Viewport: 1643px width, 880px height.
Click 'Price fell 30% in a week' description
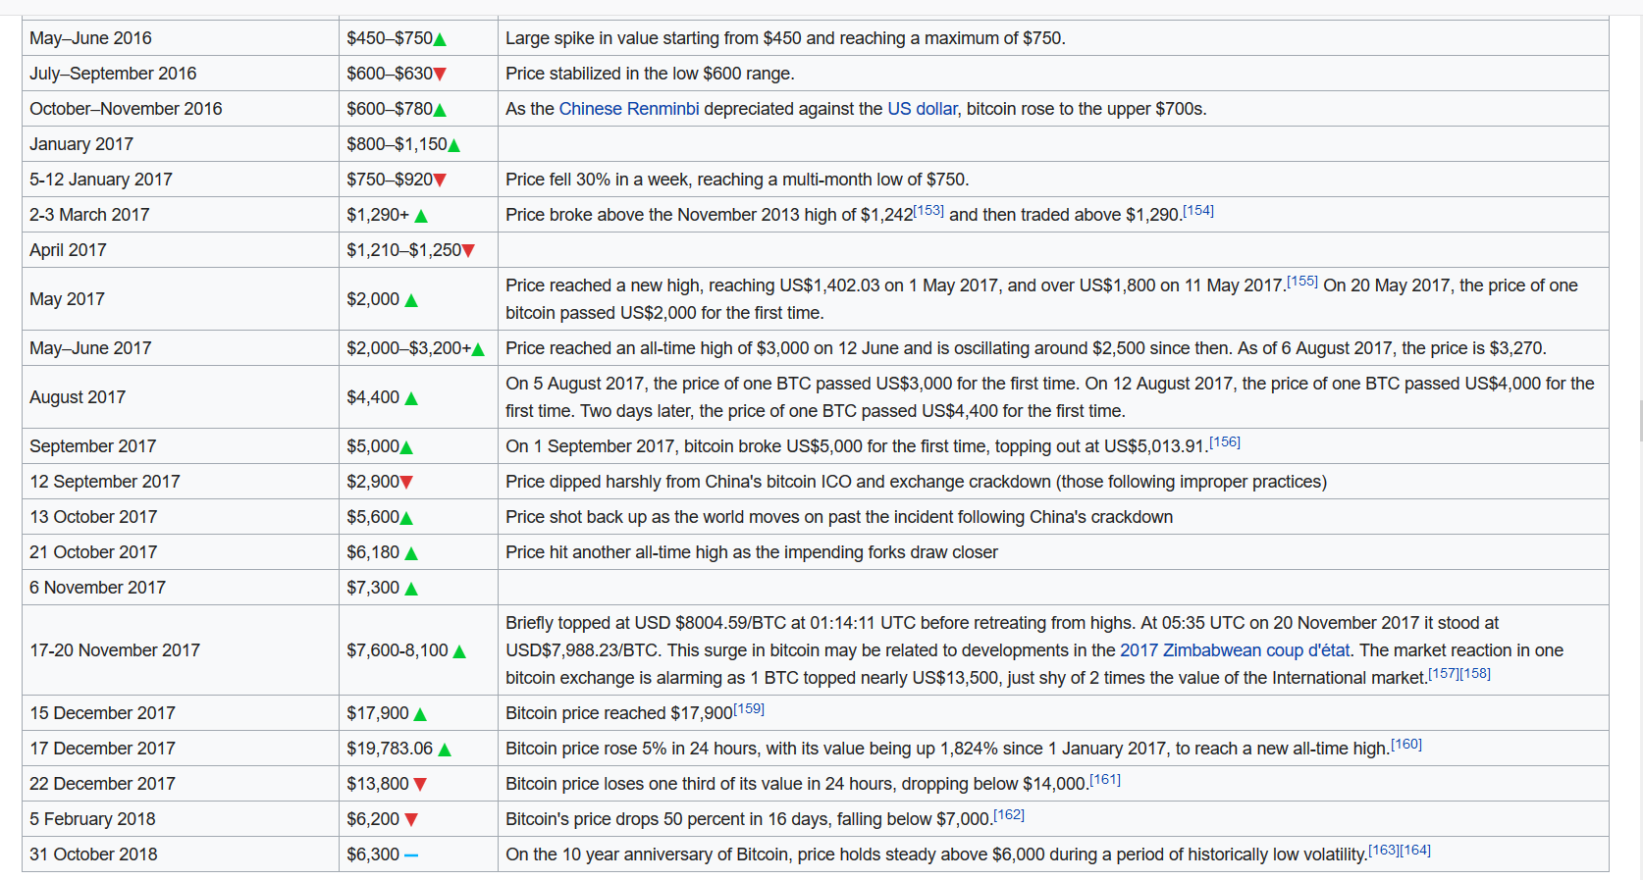pos(737,180)
